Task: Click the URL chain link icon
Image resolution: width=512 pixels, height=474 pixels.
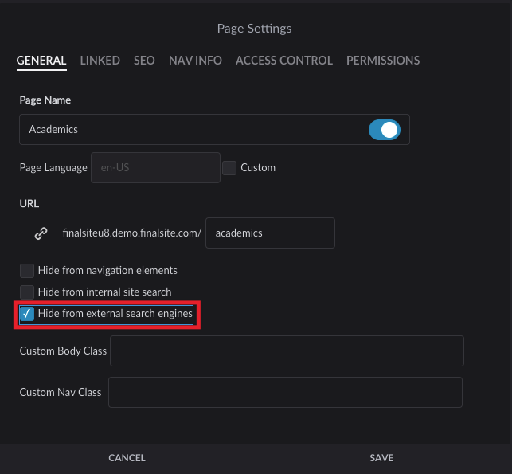Action: 41,233
